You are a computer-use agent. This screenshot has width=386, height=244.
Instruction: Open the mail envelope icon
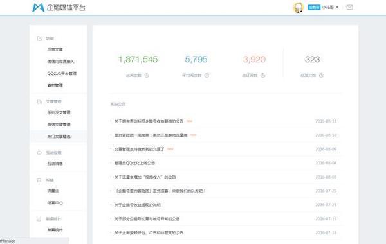(349, 7)
